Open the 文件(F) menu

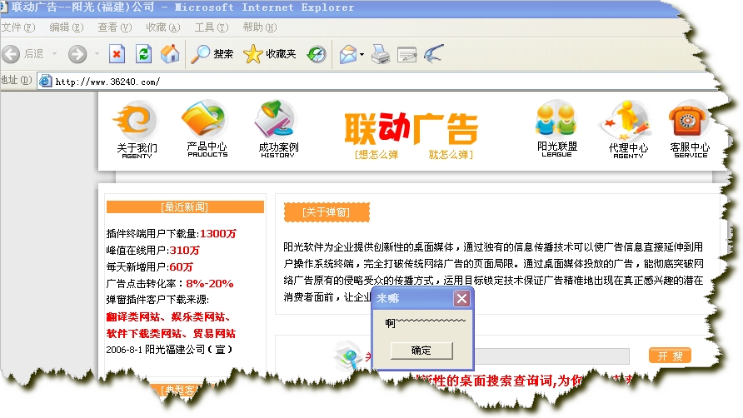click(18, 27)
